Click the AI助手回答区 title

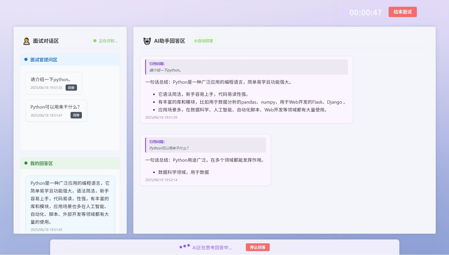coord(170,41)
